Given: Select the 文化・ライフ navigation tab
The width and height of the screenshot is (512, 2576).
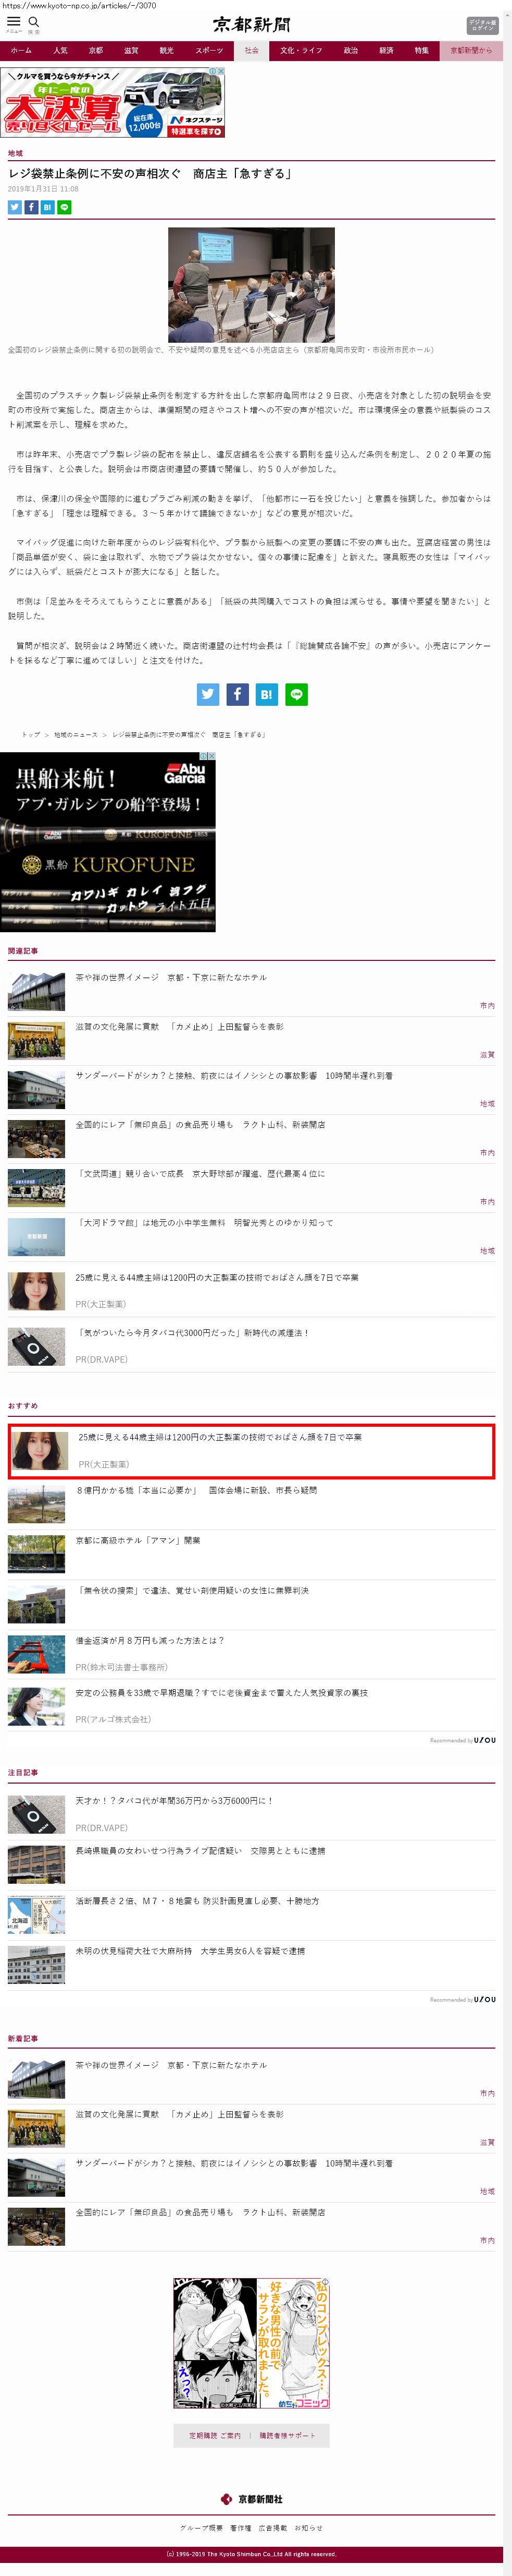Looking at the screenshot, I should (x=301, y=50).
